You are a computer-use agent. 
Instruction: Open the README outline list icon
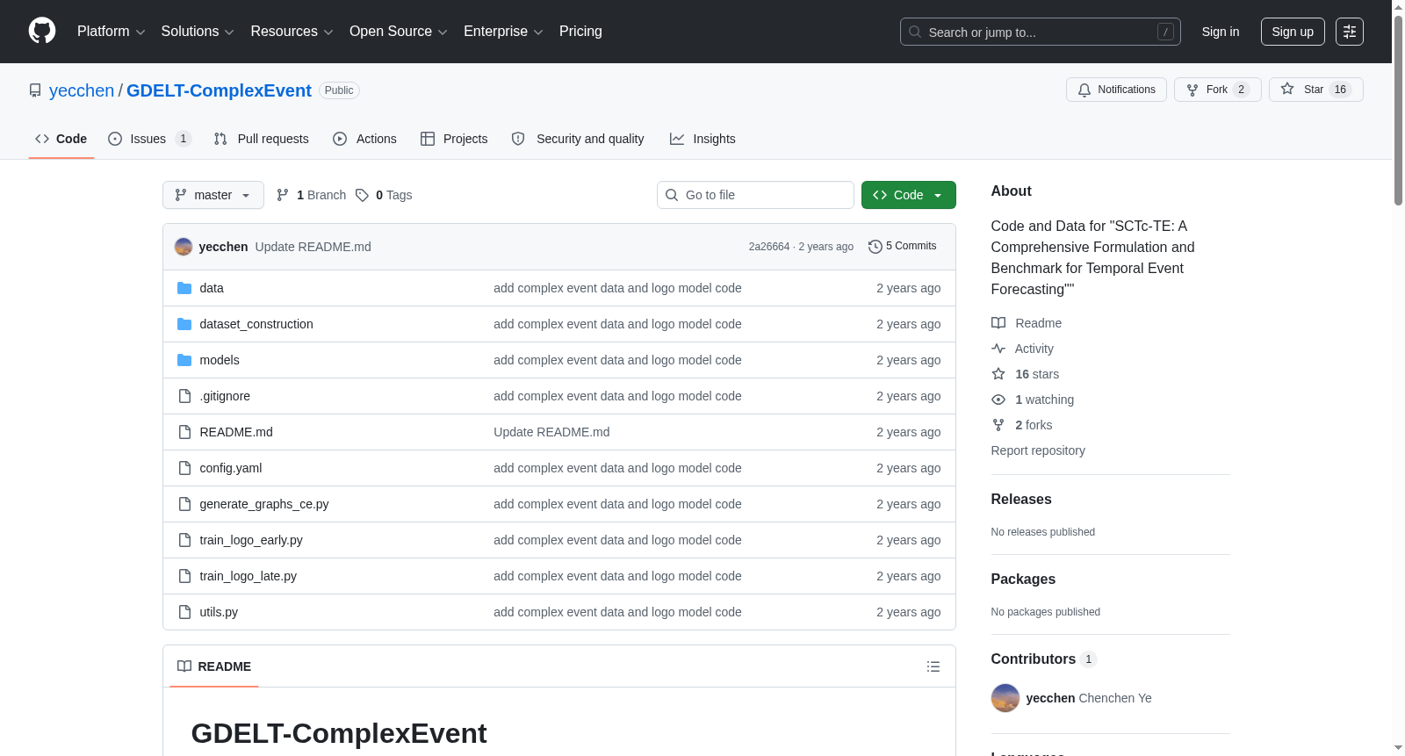[x=933, y=666]
